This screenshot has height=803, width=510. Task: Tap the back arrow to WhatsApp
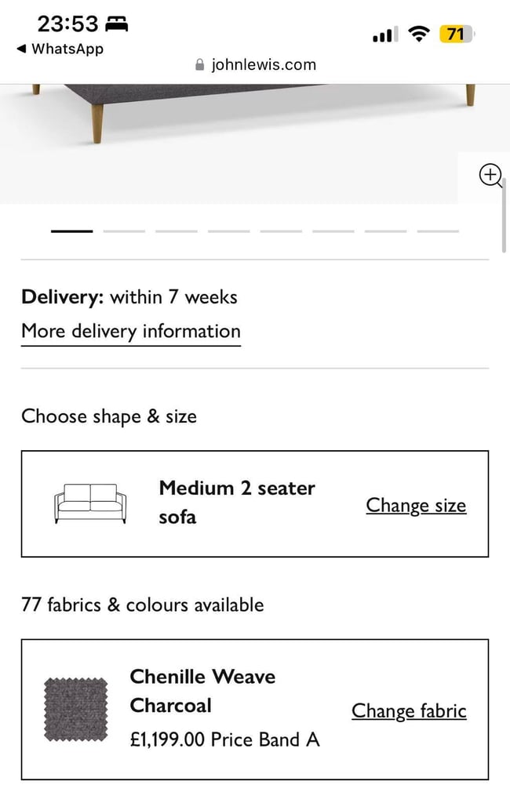[21, 49]
